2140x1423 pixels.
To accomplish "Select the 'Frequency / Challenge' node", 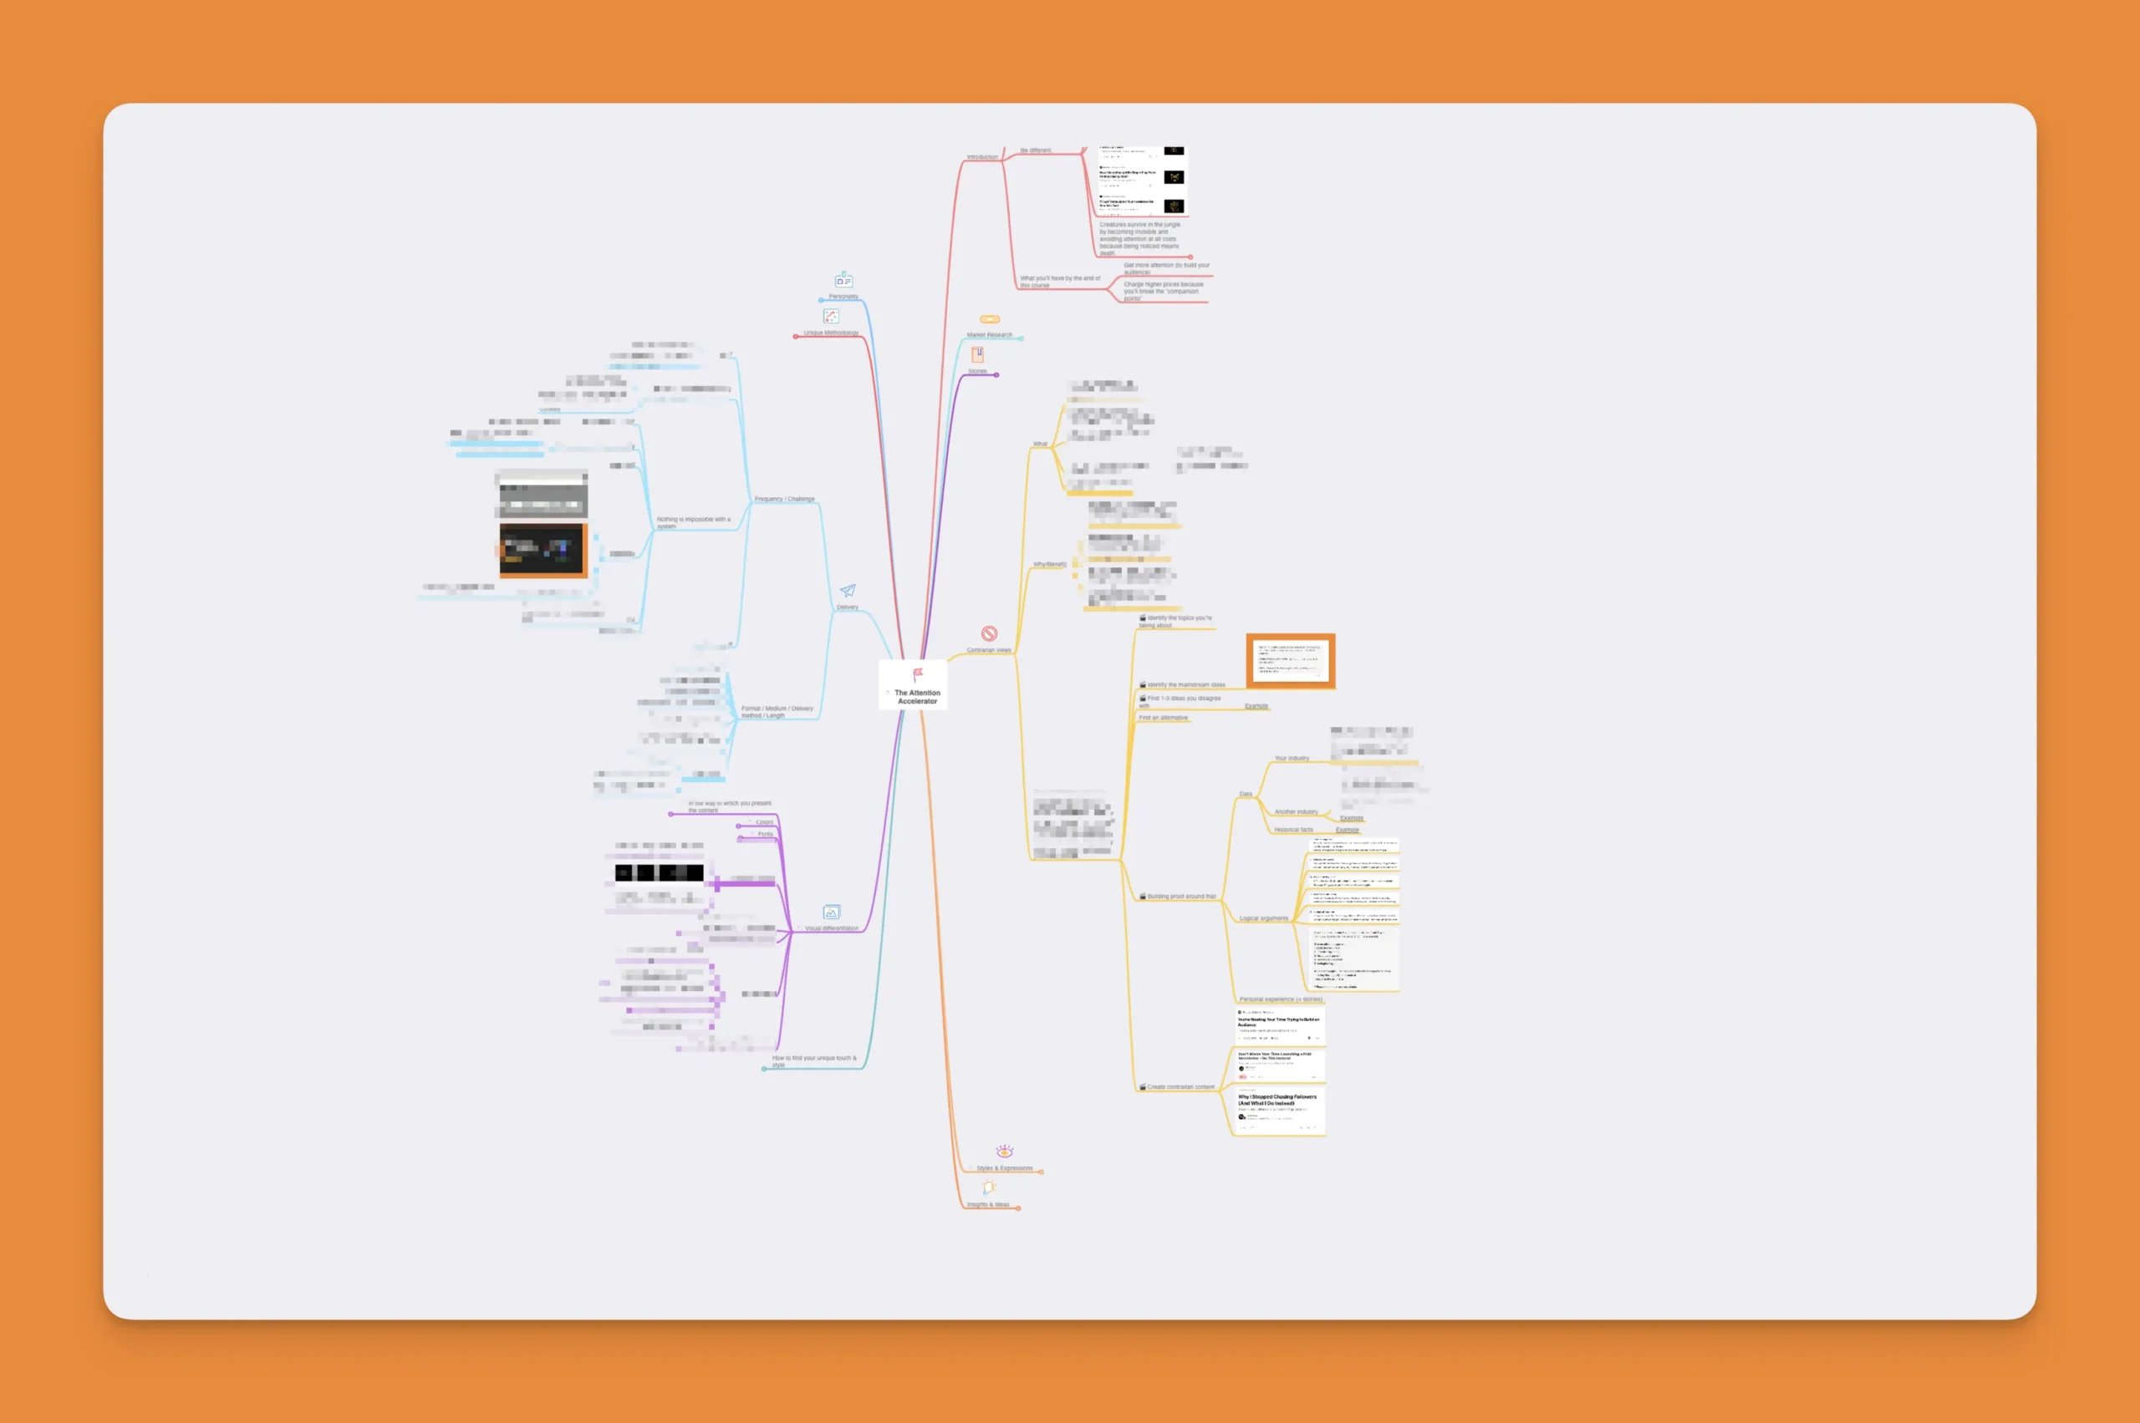I will (784, 499).
